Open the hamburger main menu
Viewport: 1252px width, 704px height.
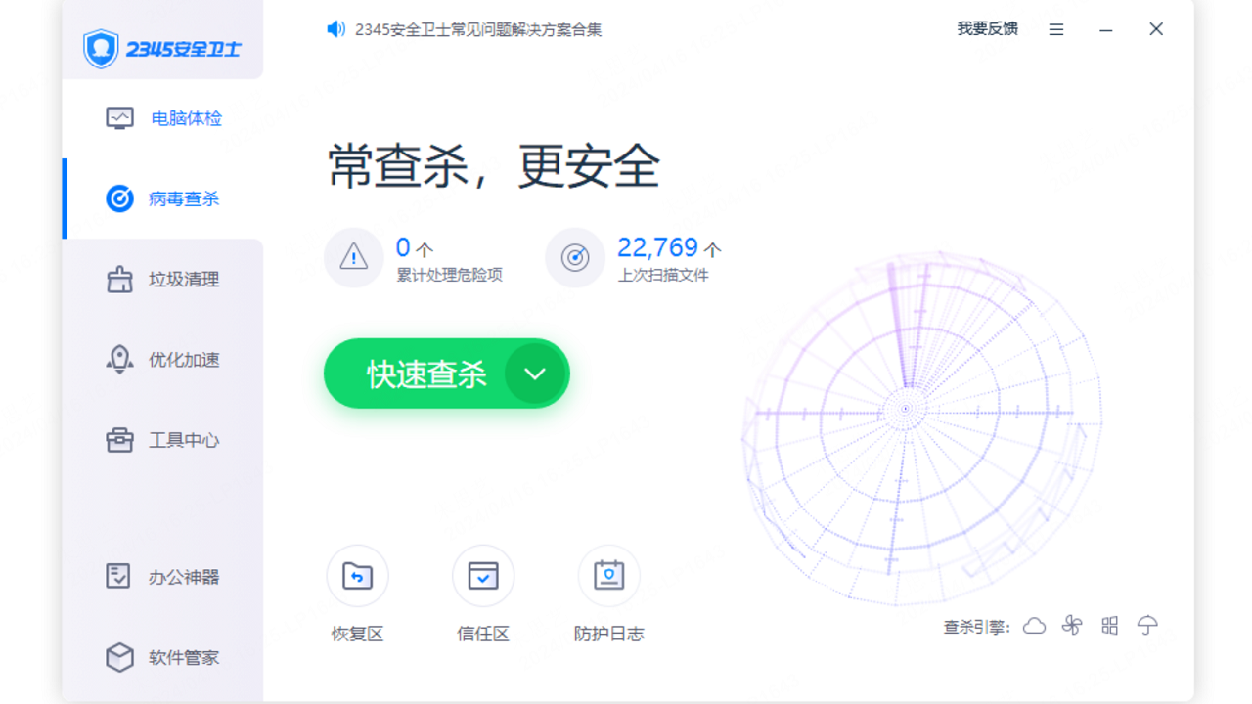pyautogui.click(x=1055, y=29)
